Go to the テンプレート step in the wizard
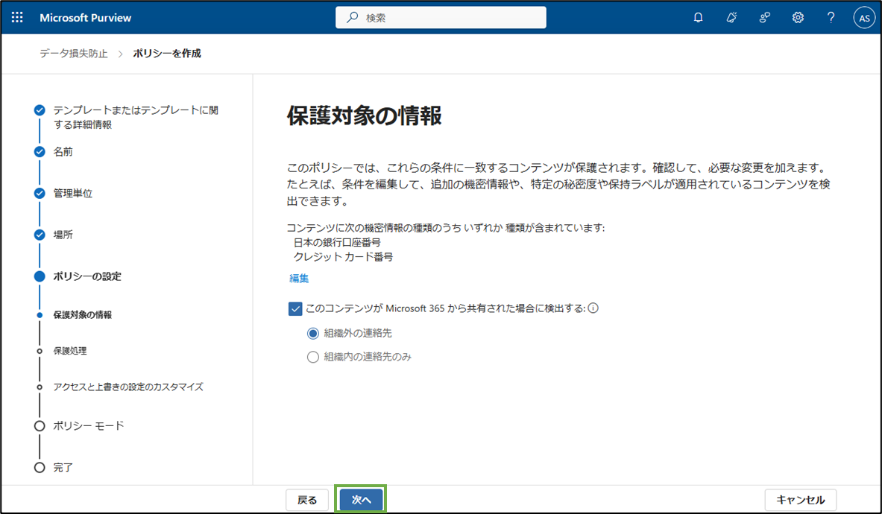The image size is (882, 514). pyautogui.click(x=136, y=118)
